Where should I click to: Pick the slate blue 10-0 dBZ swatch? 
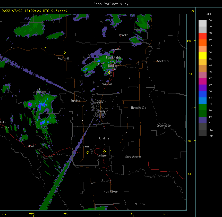point(202,120)
